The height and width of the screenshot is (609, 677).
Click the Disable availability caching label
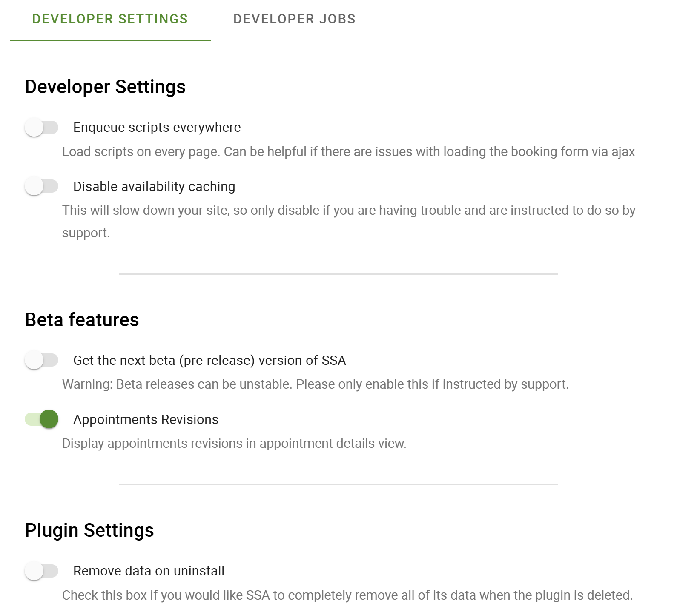(154, 186)
